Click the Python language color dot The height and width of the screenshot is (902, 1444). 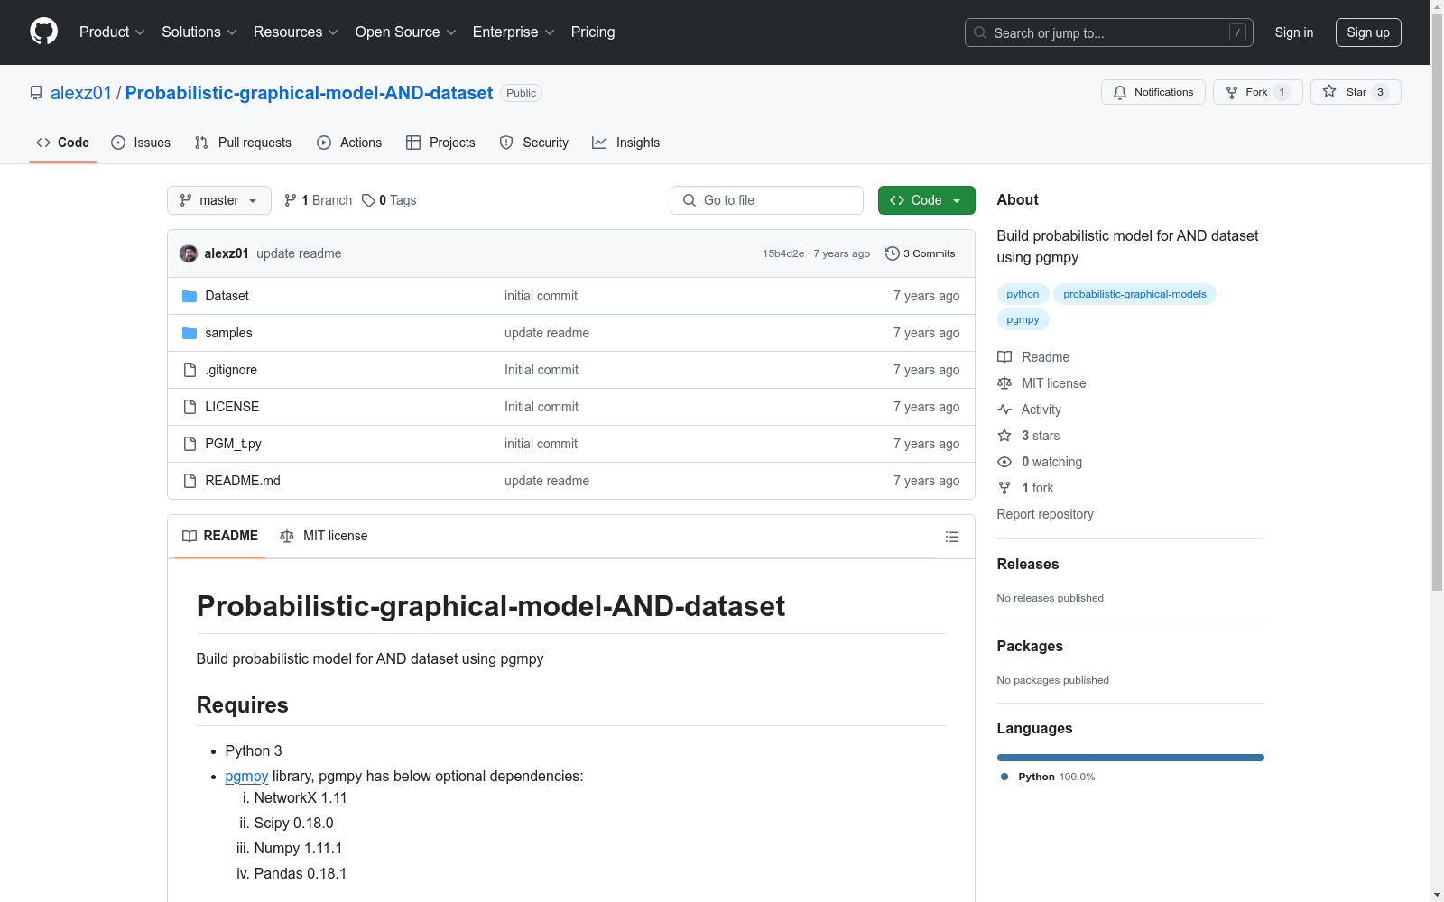tap(1004, 777)
